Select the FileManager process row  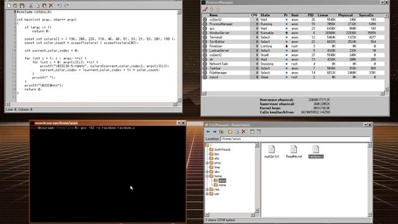coord(294,73)
